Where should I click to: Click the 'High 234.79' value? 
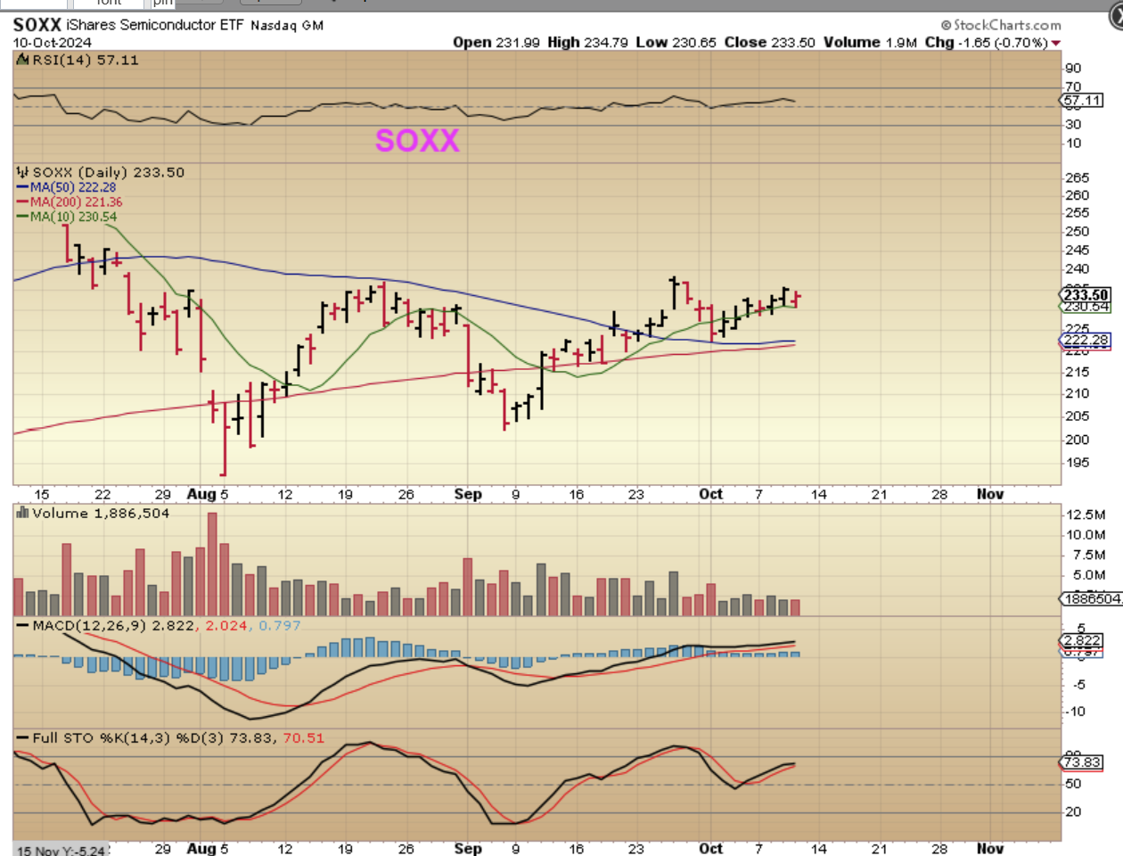tap(587, 42)
